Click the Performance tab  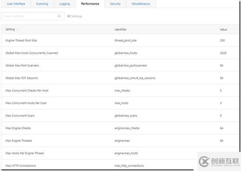[90, 4]
